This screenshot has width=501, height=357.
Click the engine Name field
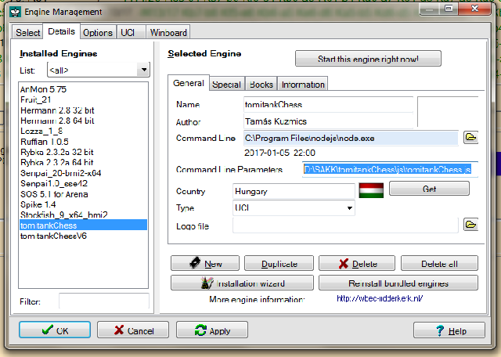[329, 104]
